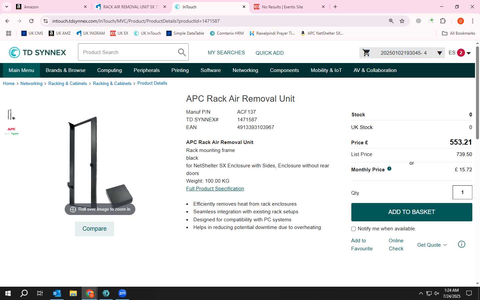Open Brands & Browse menu
The width and height of the screenshot is (480, 300).
pyautogui.click(x=66, y=70)
